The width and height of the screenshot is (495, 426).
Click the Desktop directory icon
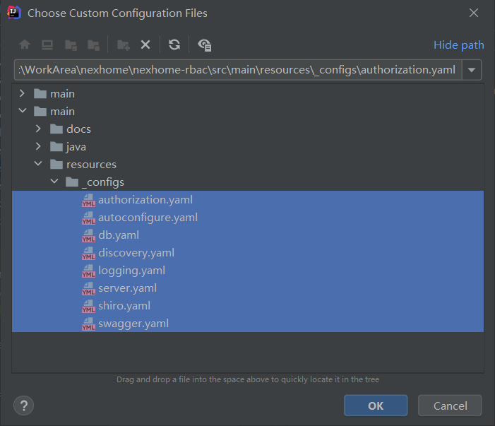pos(47,45)
